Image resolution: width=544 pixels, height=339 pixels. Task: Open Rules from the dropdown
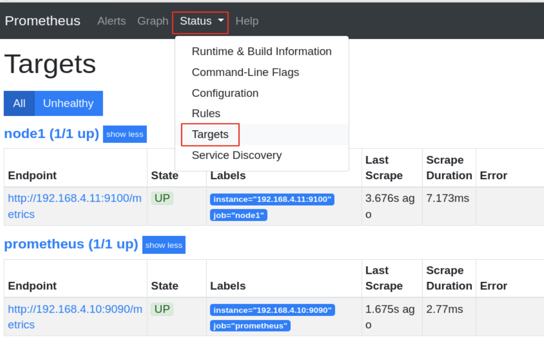pyautogui.click(x=262, y=113)
